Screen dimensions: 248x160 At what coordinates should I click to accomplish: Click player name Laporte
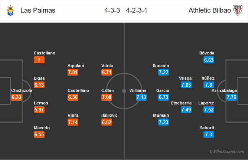point(206,103)
